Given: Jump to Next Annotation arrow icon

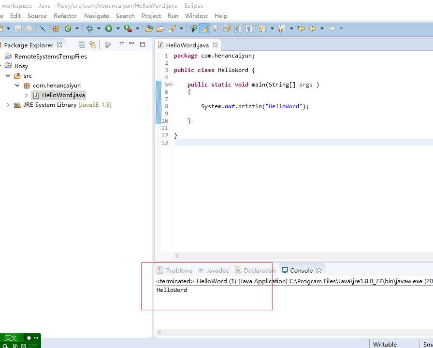Looking at the screenshot, I should pyautogui.click(x=262, y=29).
